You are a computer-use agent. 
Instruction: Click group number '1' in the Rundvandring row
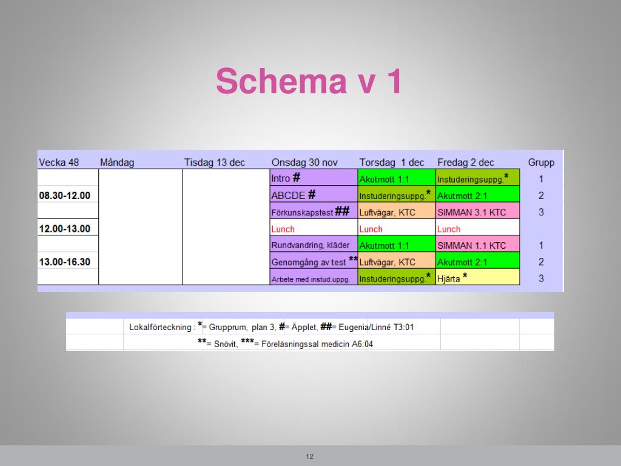pyautogui.click(x=541, y=246)
